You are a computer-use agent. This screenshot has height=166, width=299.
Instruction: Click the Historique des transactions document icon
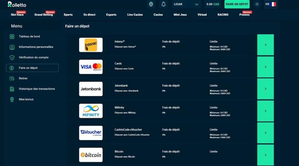[x=12, y=89]
